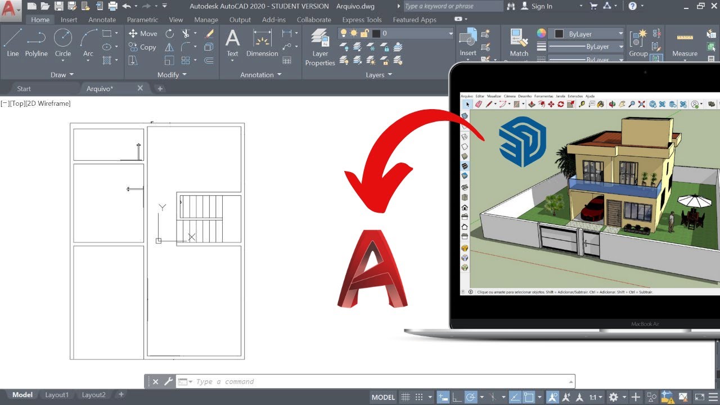Click the Offset tool icon
720x405 pixels.
209,60
